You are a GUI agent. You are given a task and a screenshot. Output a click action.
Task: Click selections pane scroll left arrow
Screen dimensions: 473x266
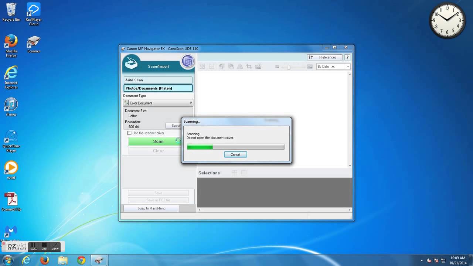pyautogui.click(x=200, y=210)
